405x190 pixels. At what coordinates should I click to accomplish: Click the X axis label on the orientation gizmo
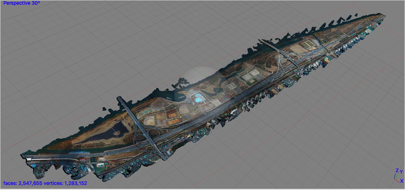401,181
